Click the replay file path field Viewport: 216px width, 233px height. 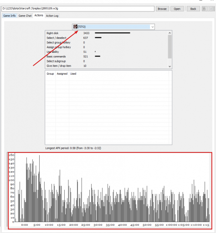click(x=78, y=9)
